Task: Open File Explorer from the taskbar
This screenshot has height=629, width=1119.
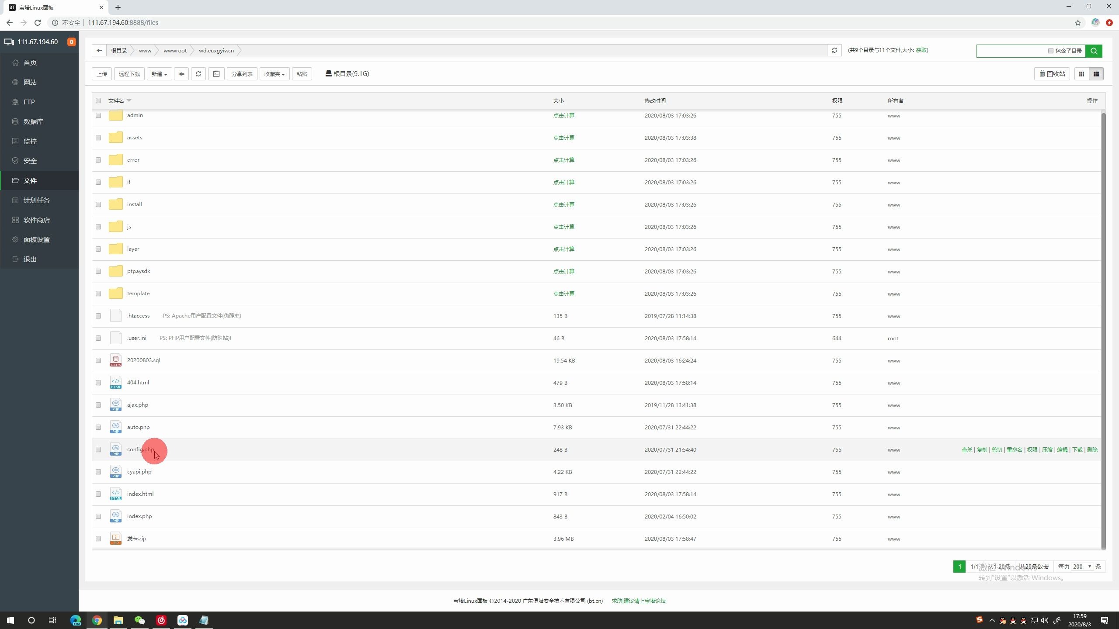Action: pos(118,620)
